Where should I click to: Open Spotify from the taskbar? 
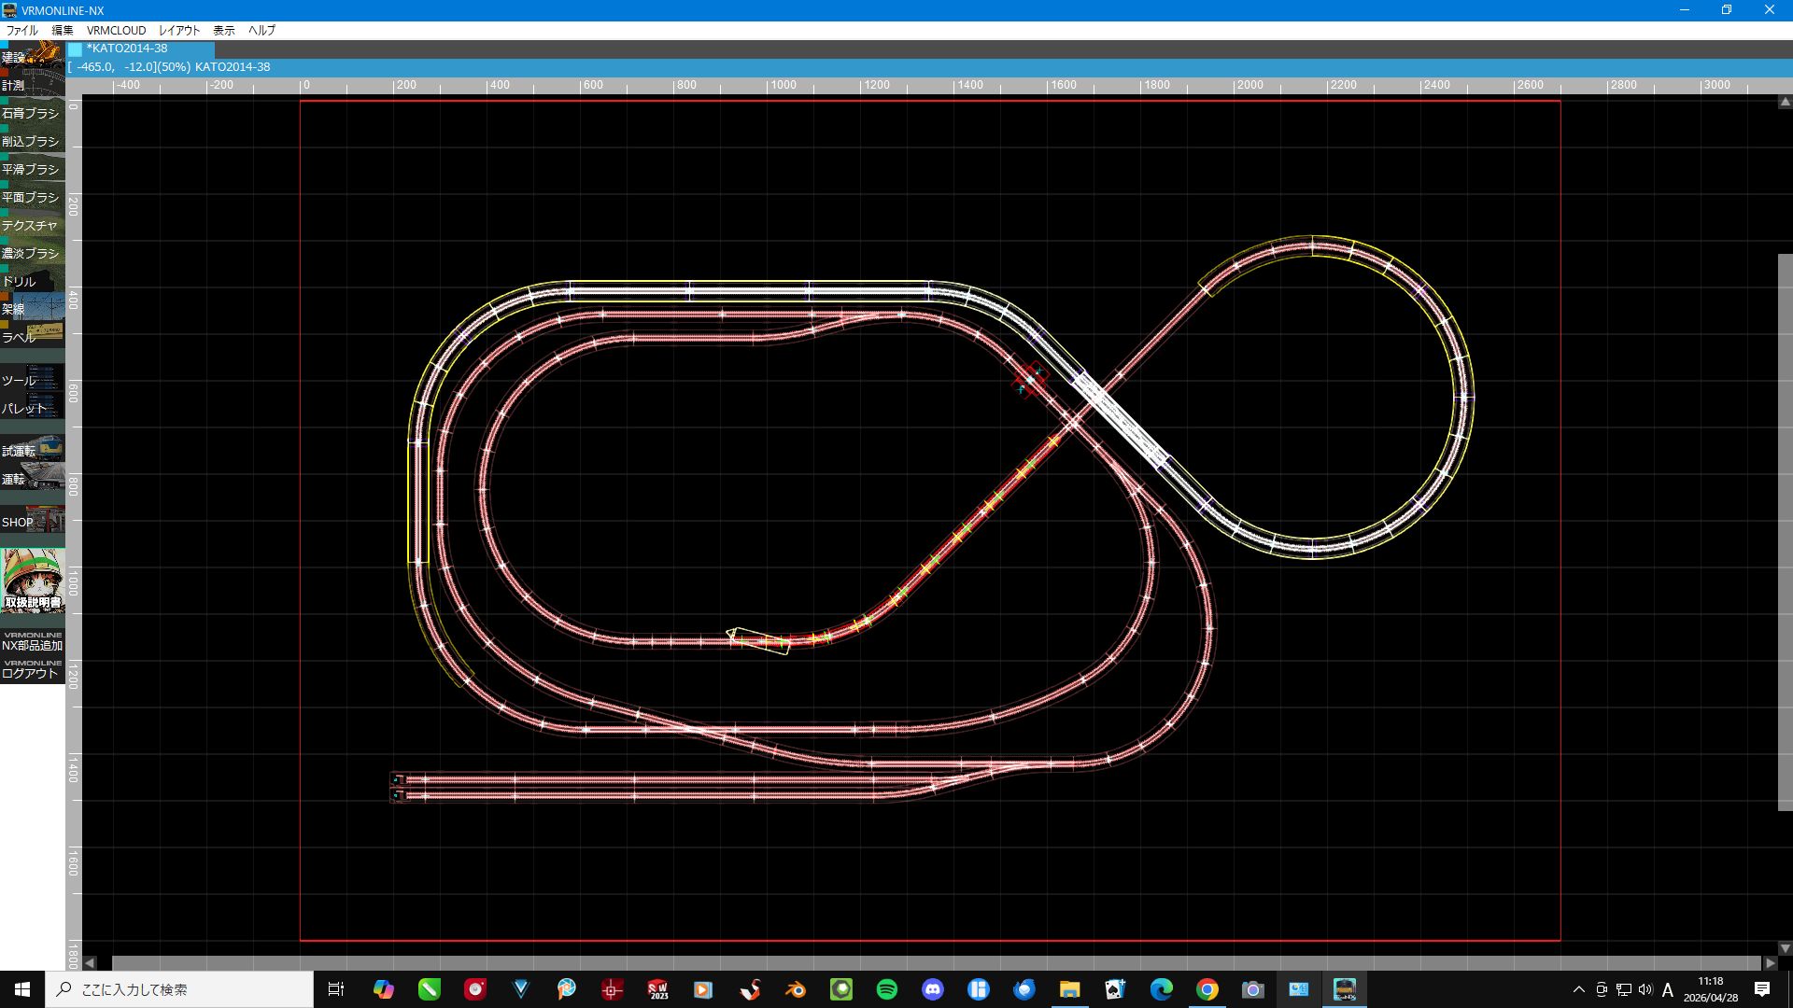tap(887, 989)
